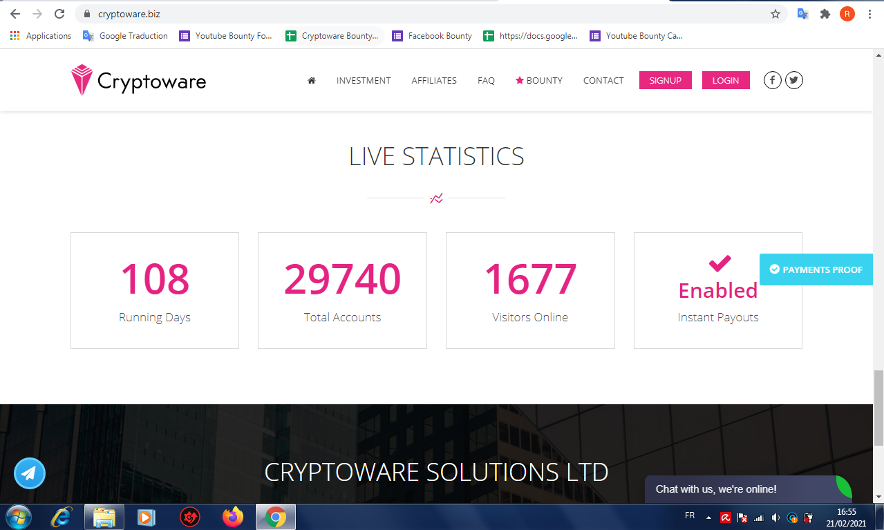Open the Facebook social icon
Image resolution: width=884 pixels, height=530 pixels.
(773, 80)
